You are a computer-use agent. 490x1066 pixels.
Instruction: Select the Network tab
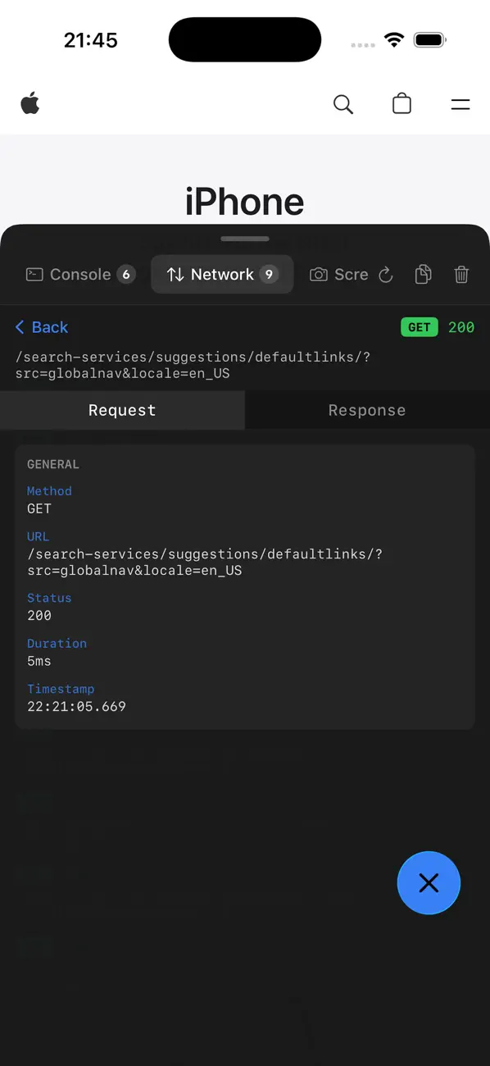click(x=222, y=274)
